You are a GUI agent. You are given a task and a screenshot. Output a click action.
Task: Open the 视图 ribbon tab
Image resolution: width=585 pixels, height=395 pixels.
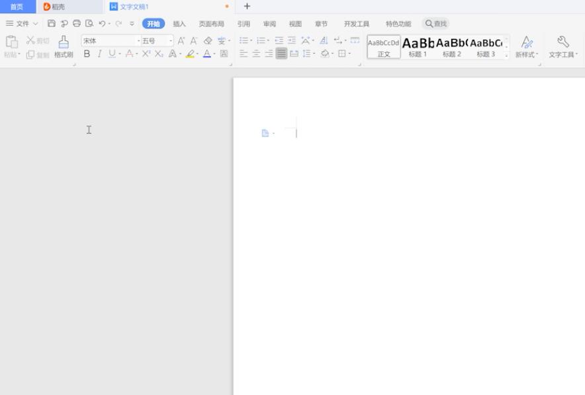tap(295, 24)
